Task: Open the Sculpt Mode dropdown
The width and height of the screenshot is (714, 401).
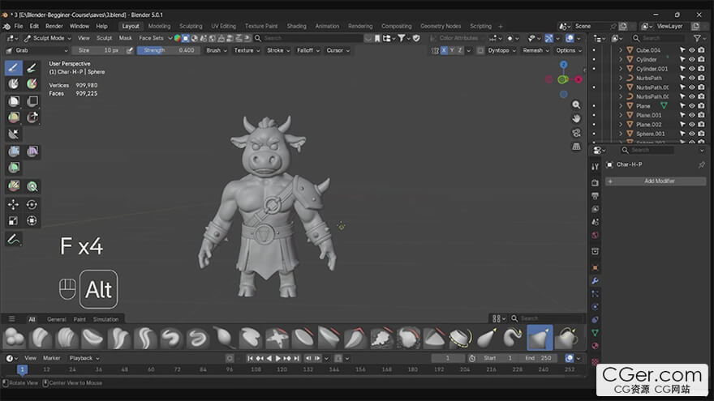Action: tap(47, 38)
